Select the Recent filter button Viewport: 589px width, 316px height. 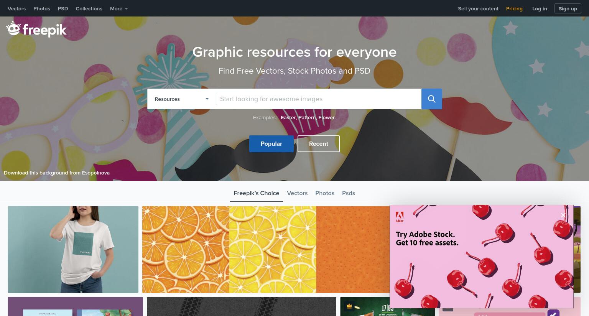pyautogui.click(x=319, y=144)
